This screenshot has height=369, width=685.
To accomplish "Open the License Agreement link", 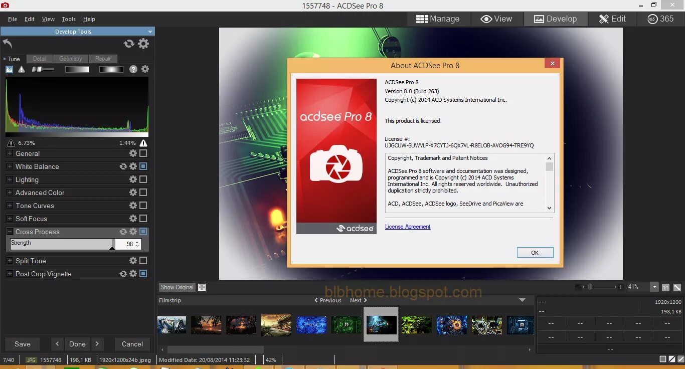I will tap(408, 227).
